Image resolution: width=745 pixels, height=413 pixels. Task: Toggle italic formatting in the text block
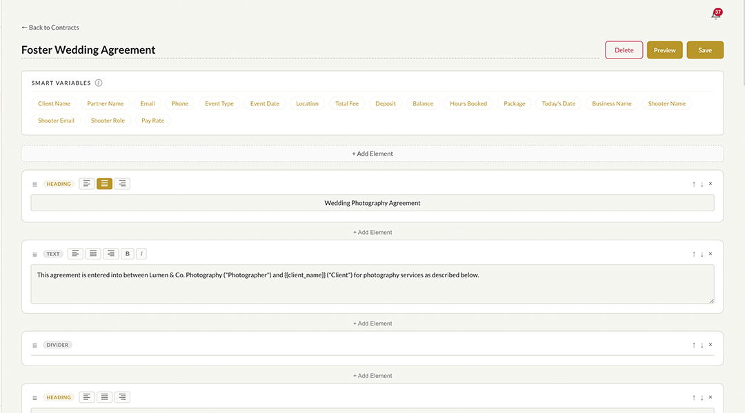tap(141, 253)
